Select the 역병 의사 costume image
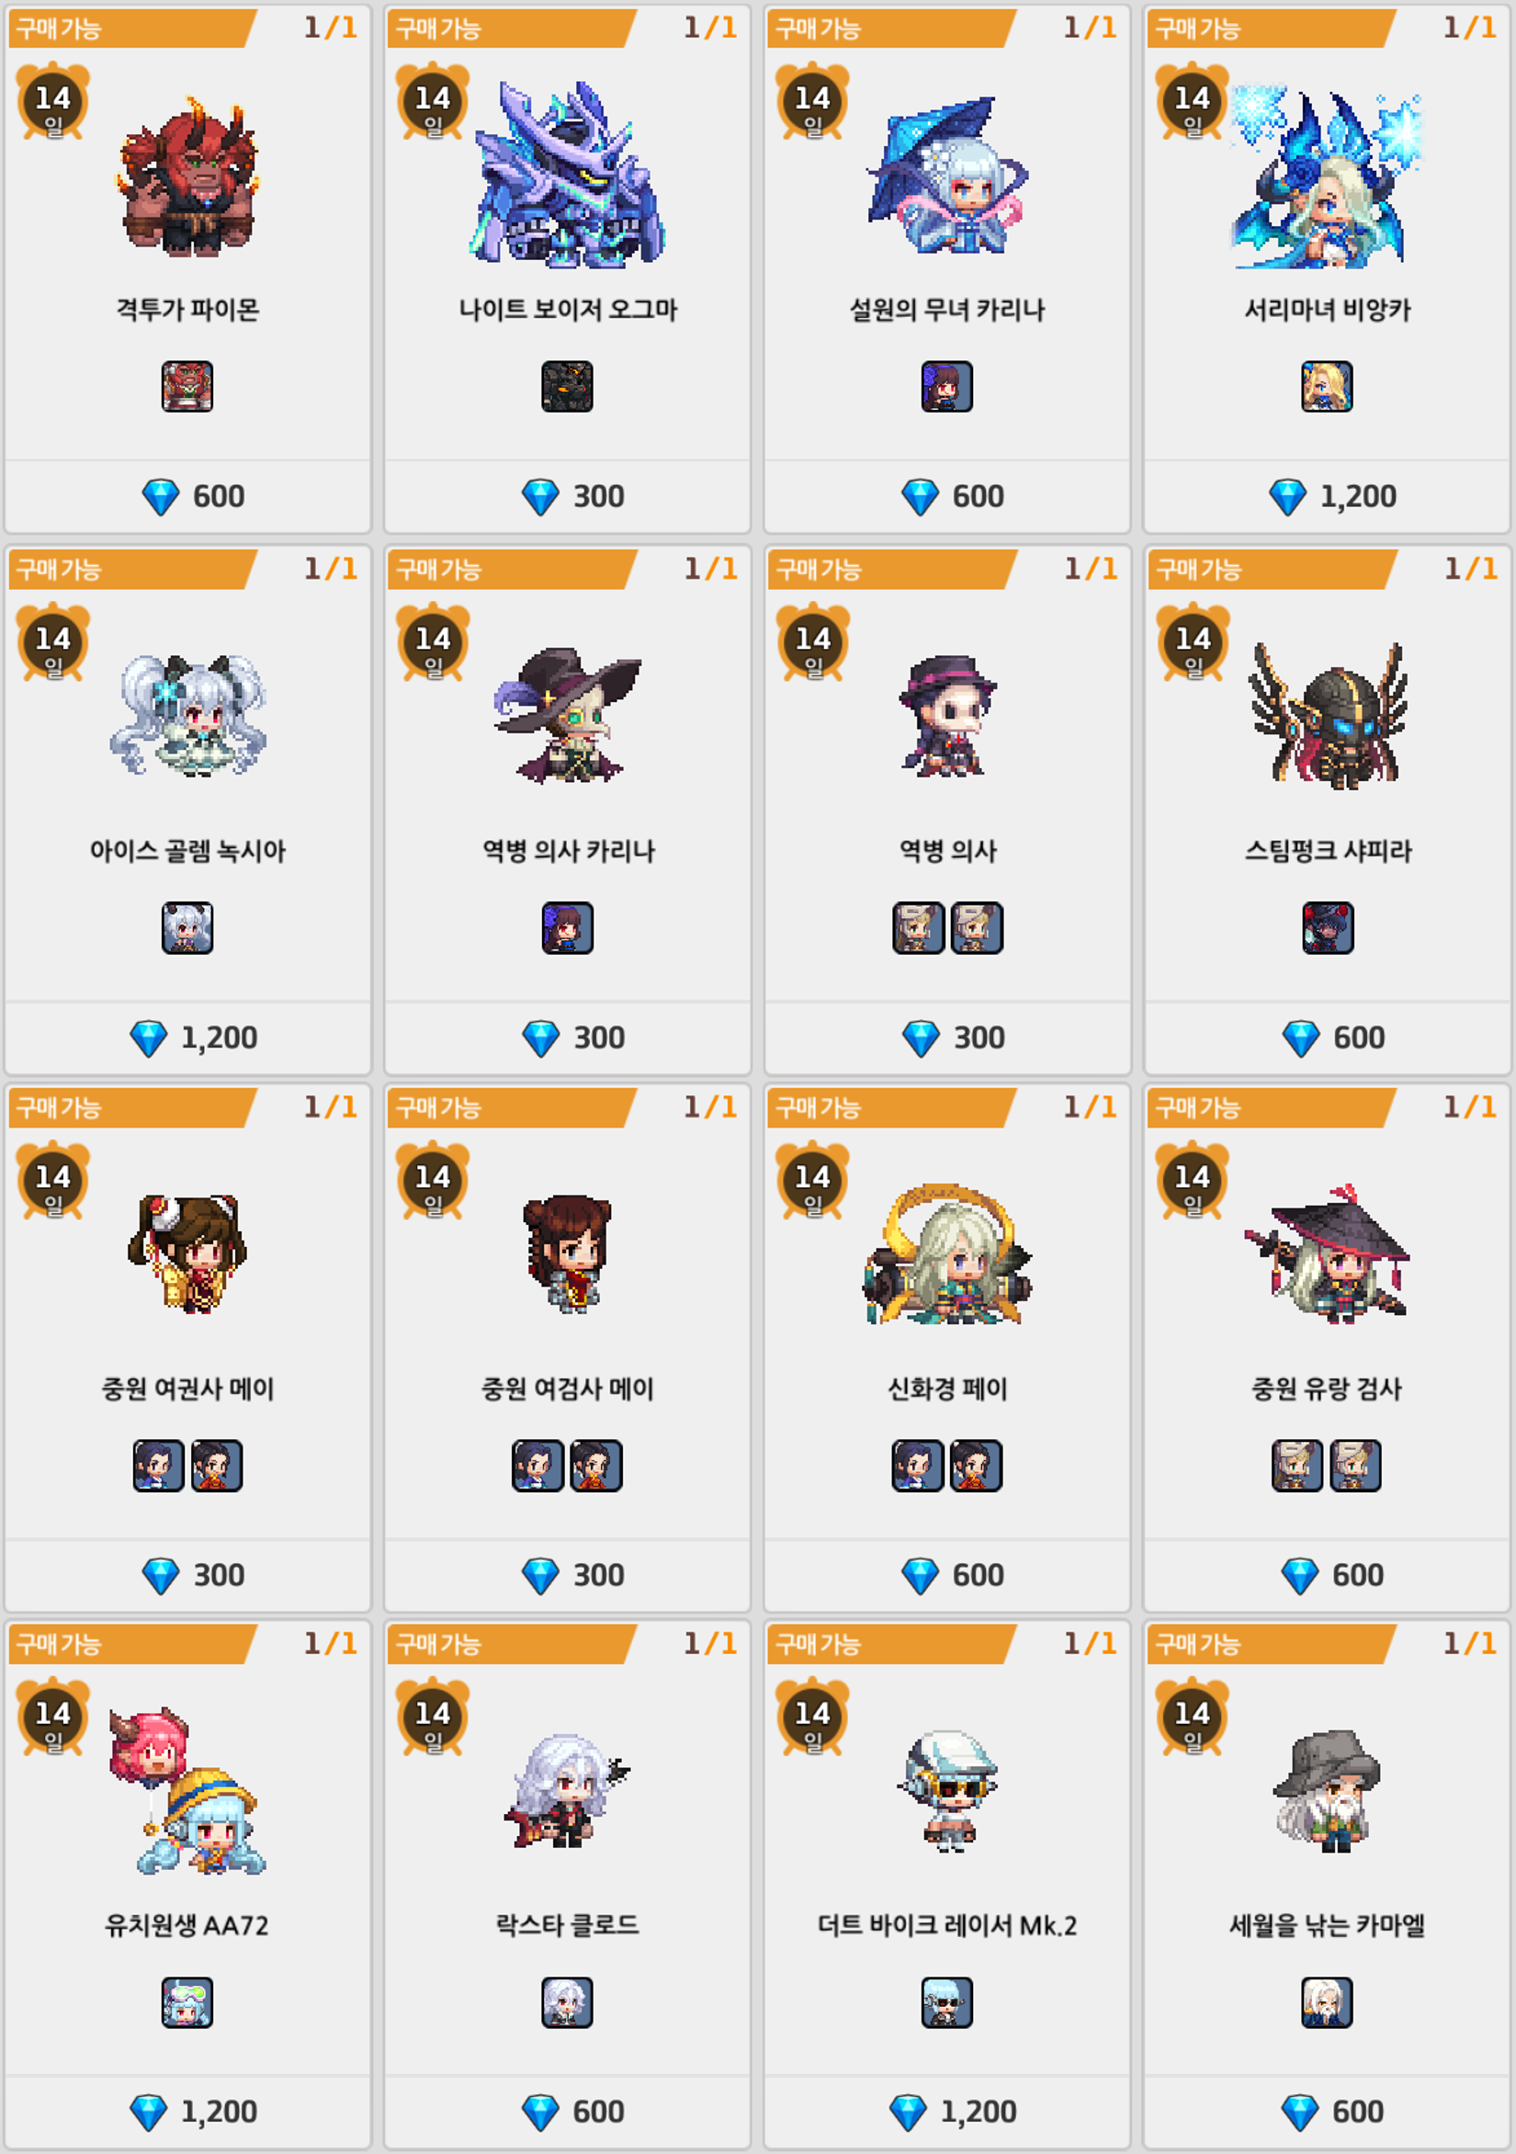 pos(947,715)
